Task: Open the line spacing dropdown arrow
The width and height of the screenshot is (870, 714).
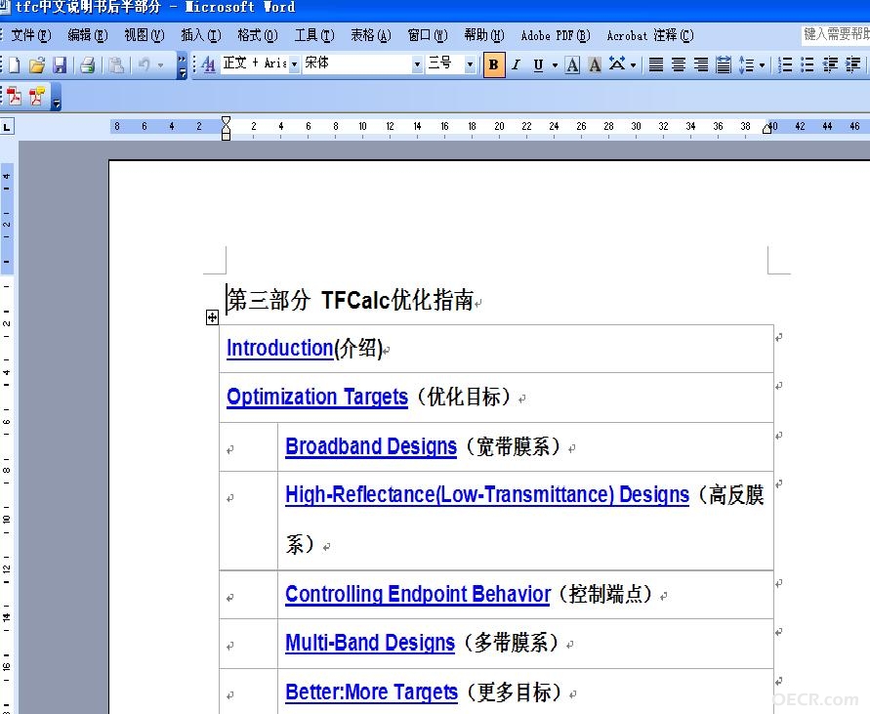Action: 762,65
